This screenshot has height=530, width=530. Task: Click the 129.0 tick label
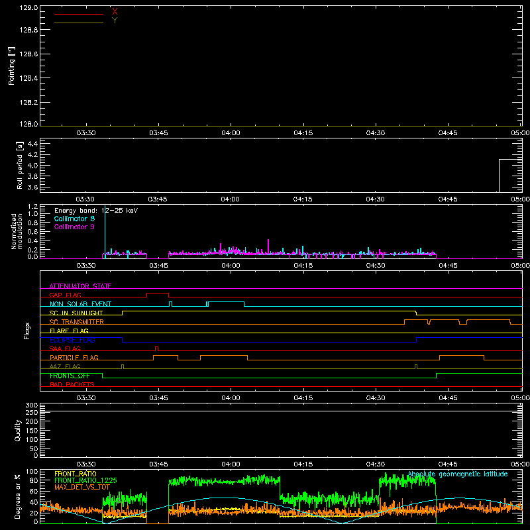pos(28,8)
